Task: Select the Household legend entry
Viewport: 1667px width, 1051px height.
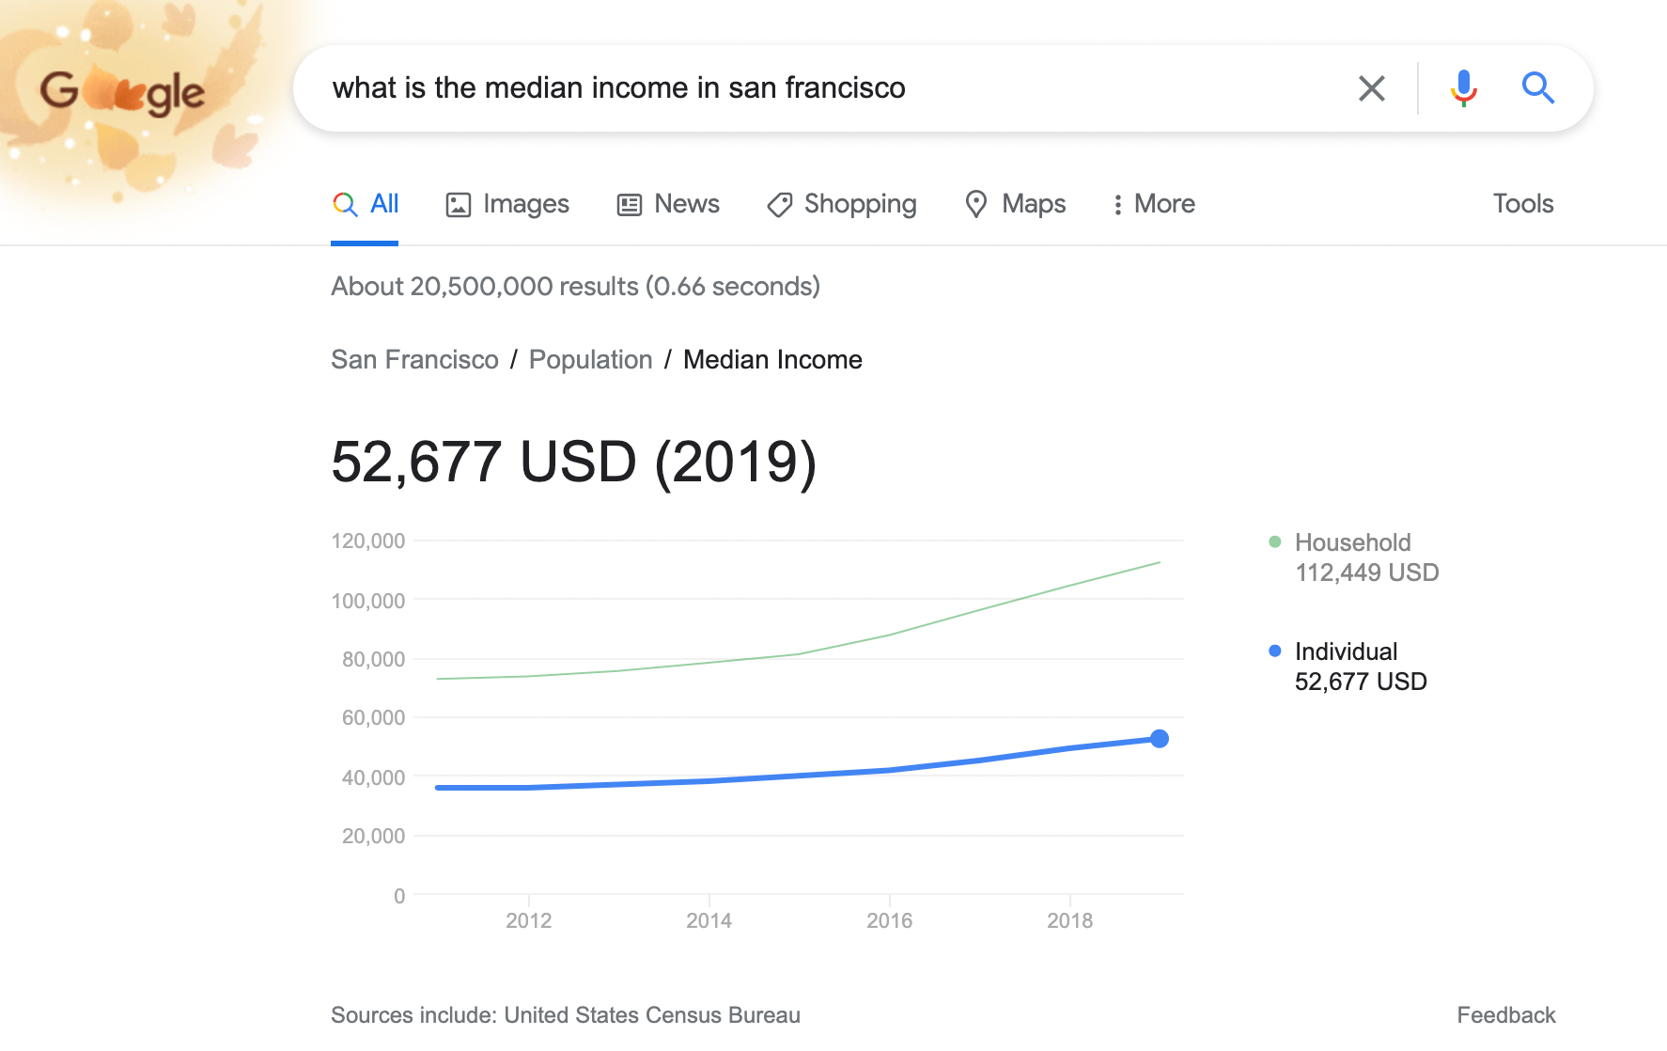Action: click(1352, 543)
